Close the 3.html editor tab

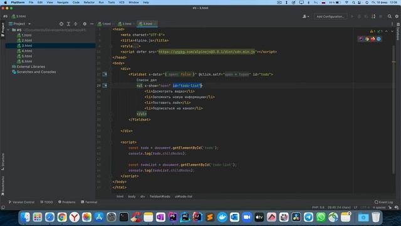click(155, 24)
